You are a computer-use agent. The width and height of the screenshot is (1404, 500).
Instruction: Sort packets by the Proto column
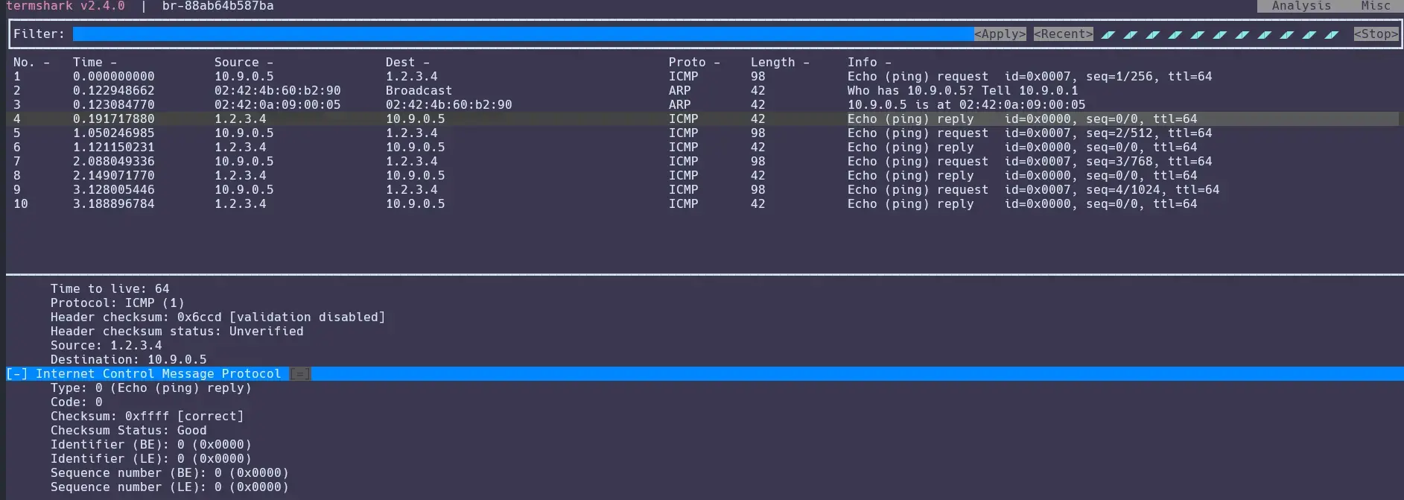pos(694,63)
